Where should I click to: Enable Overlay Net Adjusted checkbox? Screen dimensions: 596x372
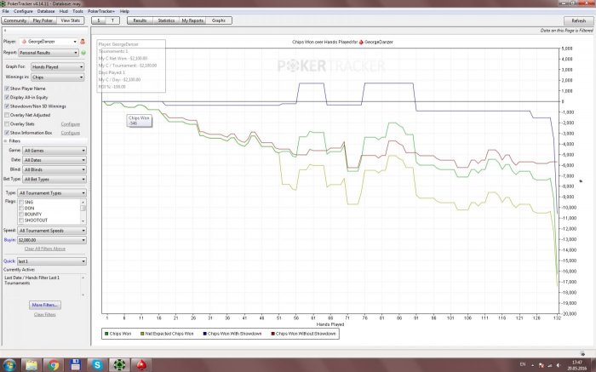[6, 114]
